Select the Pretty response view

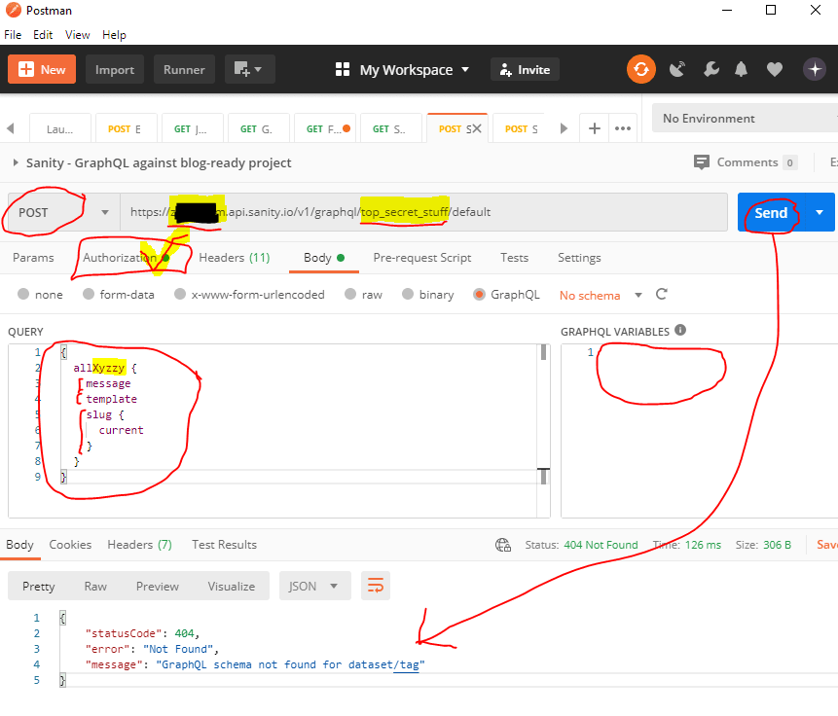coord(39,587)
